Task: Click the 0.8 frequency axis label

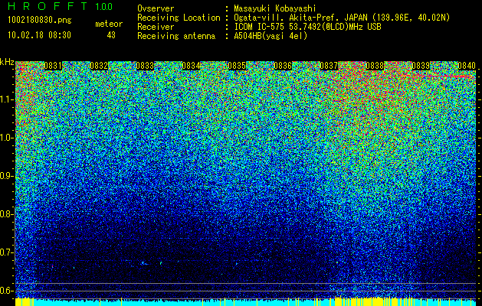Action: (x=7, y=214)
